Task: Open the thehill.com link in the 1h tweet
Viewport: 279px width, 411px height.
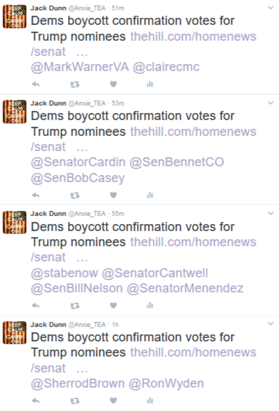Action: click(143, 360)
